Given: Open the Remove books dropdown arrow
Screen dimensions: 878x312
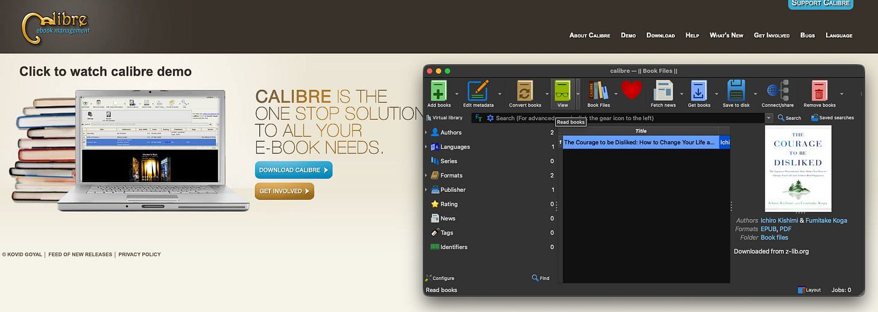Looking at the screenshot, I should click(841, 94).
